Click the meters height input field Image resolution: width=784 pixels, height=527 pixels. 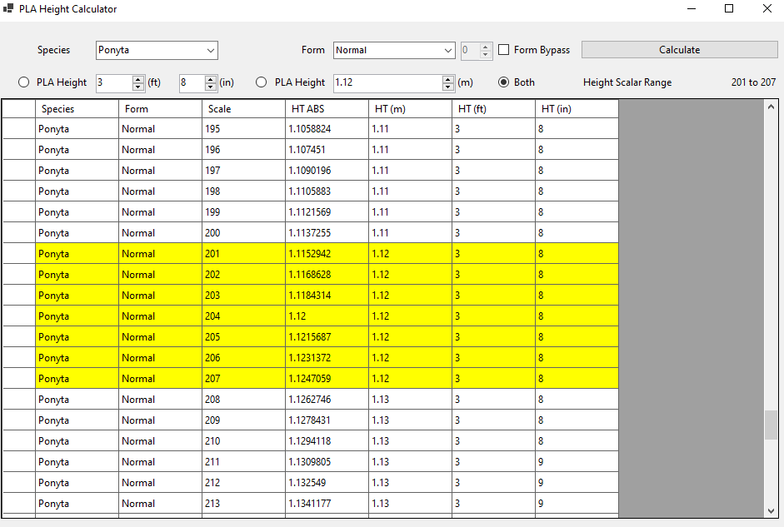387,82
